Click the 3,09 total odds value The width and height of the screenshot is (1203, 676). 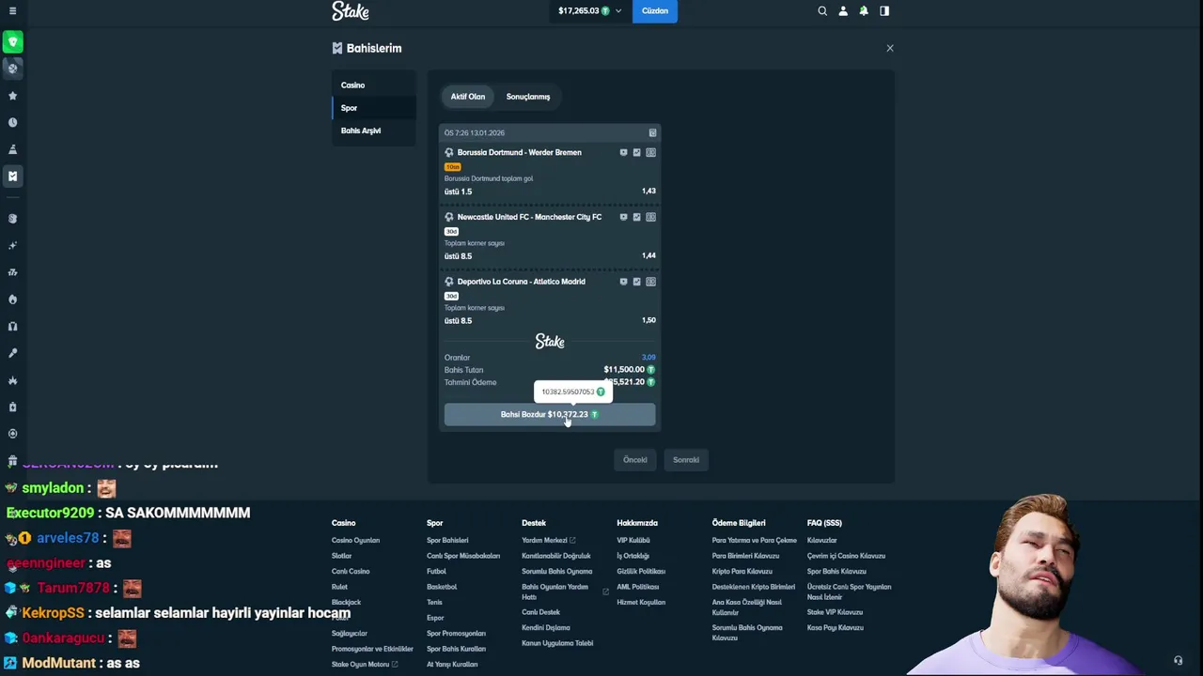[648, 358]
